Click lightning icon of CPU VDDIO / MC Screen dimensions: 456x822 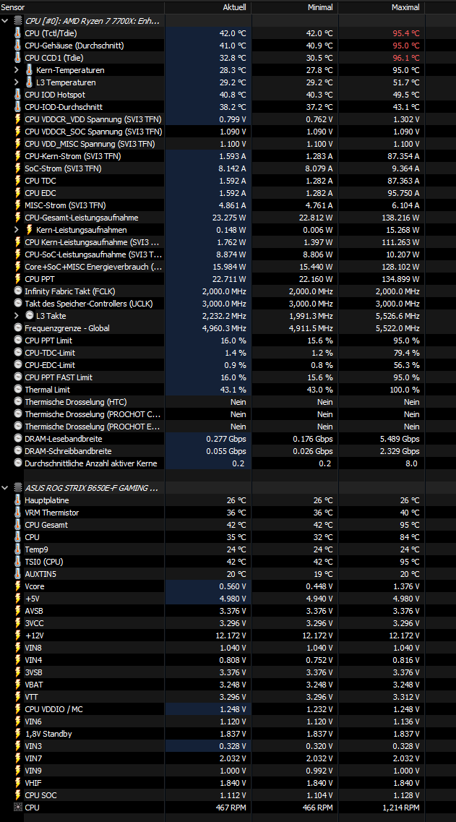(18, 709)
